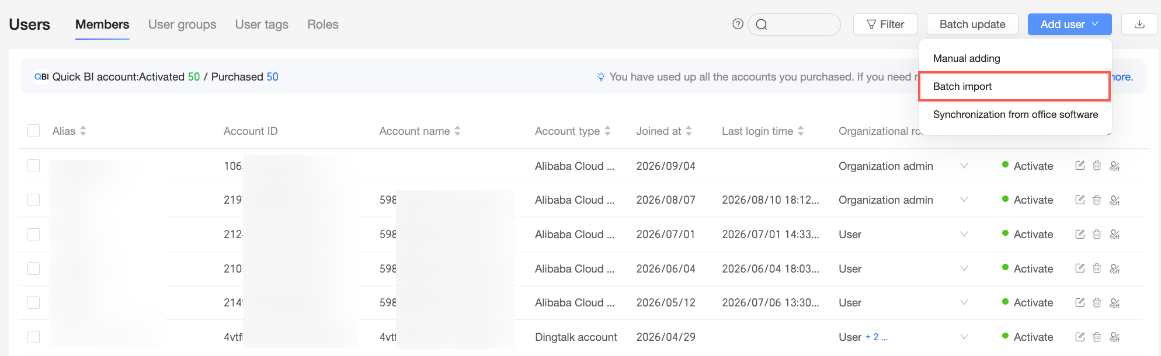
Task: Delete the user joined 2026/08/07
Action: 1097,200
